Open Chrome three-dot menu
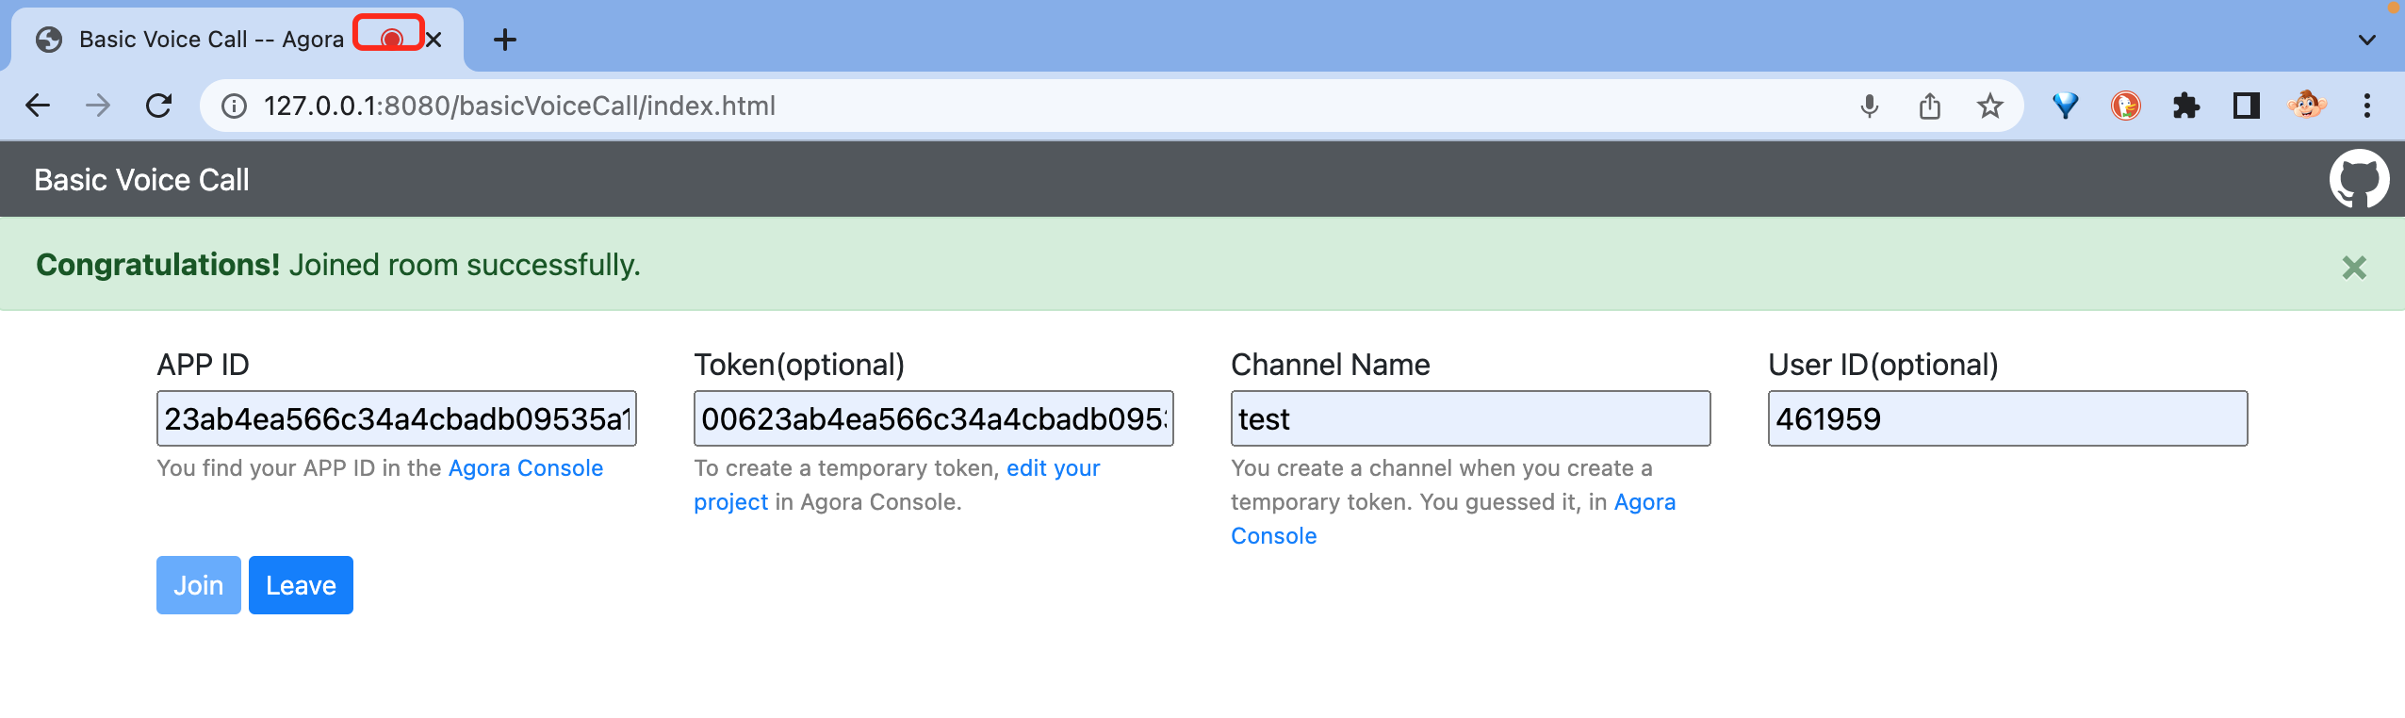The image size is (2405, 718). click(x=2366, y=106)
